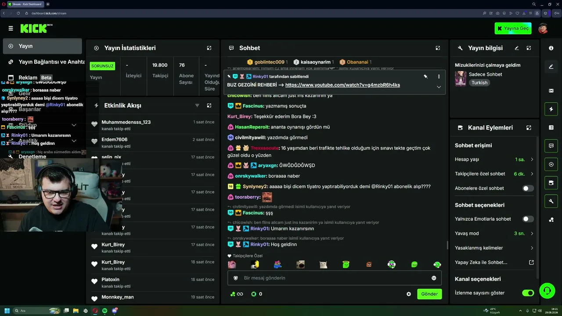Open Hesap yaşı setting chevron

(532, 159)
